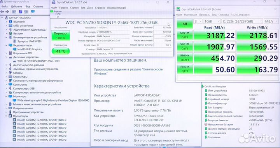The image size is (280, 148).
Task: Open the "Безопасность Windows" security details text
Action: point(128,71)
